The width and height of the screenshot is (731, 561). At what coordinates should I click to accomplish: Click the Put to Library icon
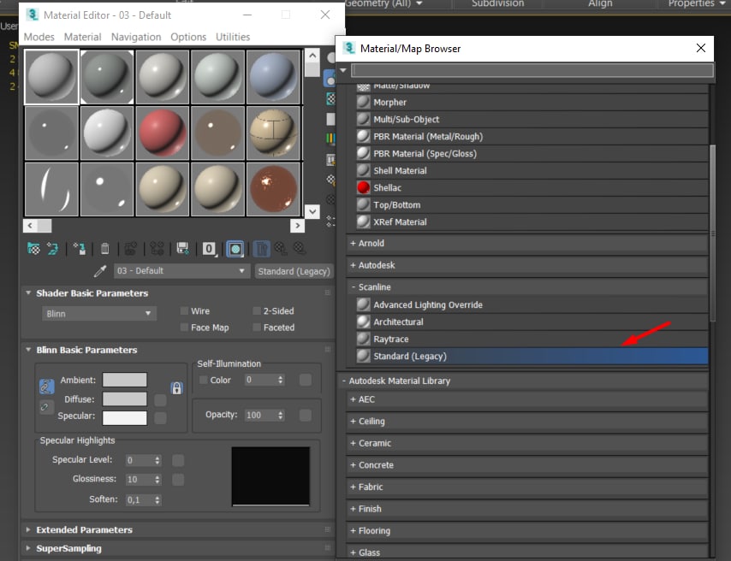(x=183, y=249)
